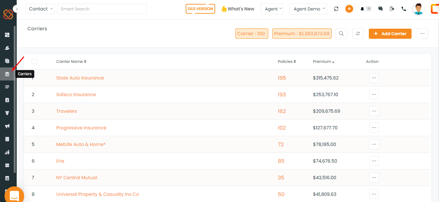The image size is (439, 202).
Task: Open the contacts people icon in sidebar
Action: click(7, 48)
